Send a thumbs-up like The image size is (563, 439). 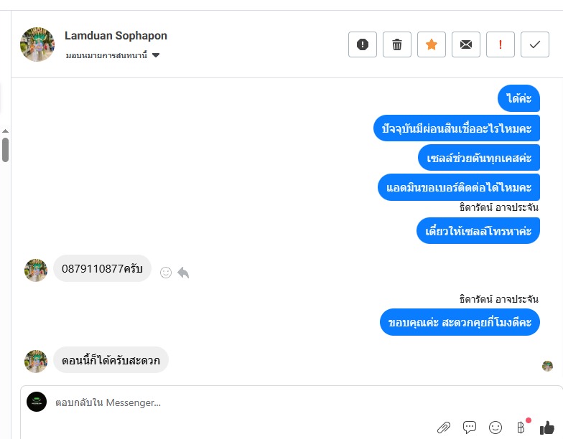[547, 428]
